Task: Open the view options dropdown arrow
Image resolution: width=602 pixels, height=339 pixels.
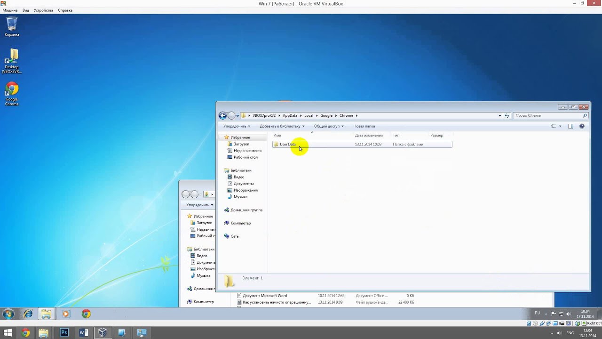Action: point(560,126)
